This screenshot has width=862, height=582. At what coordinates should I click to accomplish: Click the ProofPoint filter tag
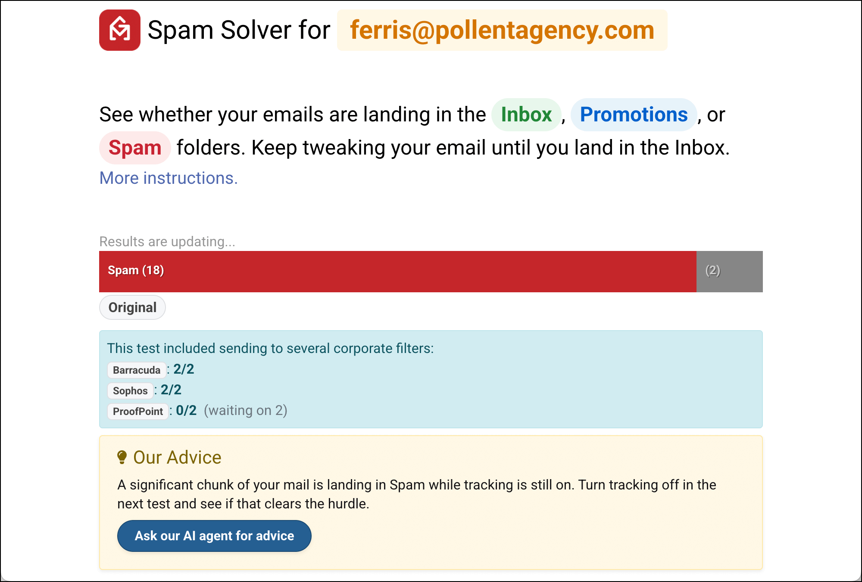point(137,411)
